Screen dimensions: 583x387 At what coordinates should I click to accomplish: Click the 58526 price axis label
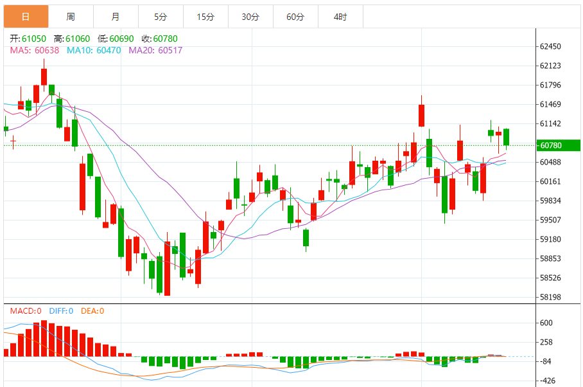point(550,278)
